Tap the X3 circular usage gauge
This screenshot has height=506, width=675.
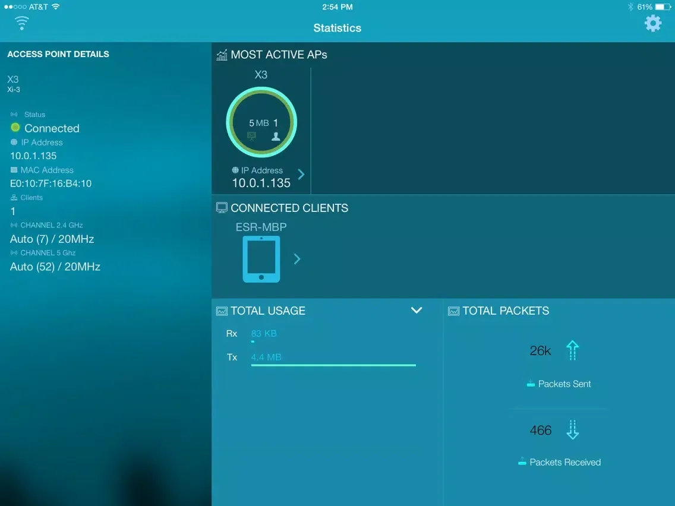(261, 122)
